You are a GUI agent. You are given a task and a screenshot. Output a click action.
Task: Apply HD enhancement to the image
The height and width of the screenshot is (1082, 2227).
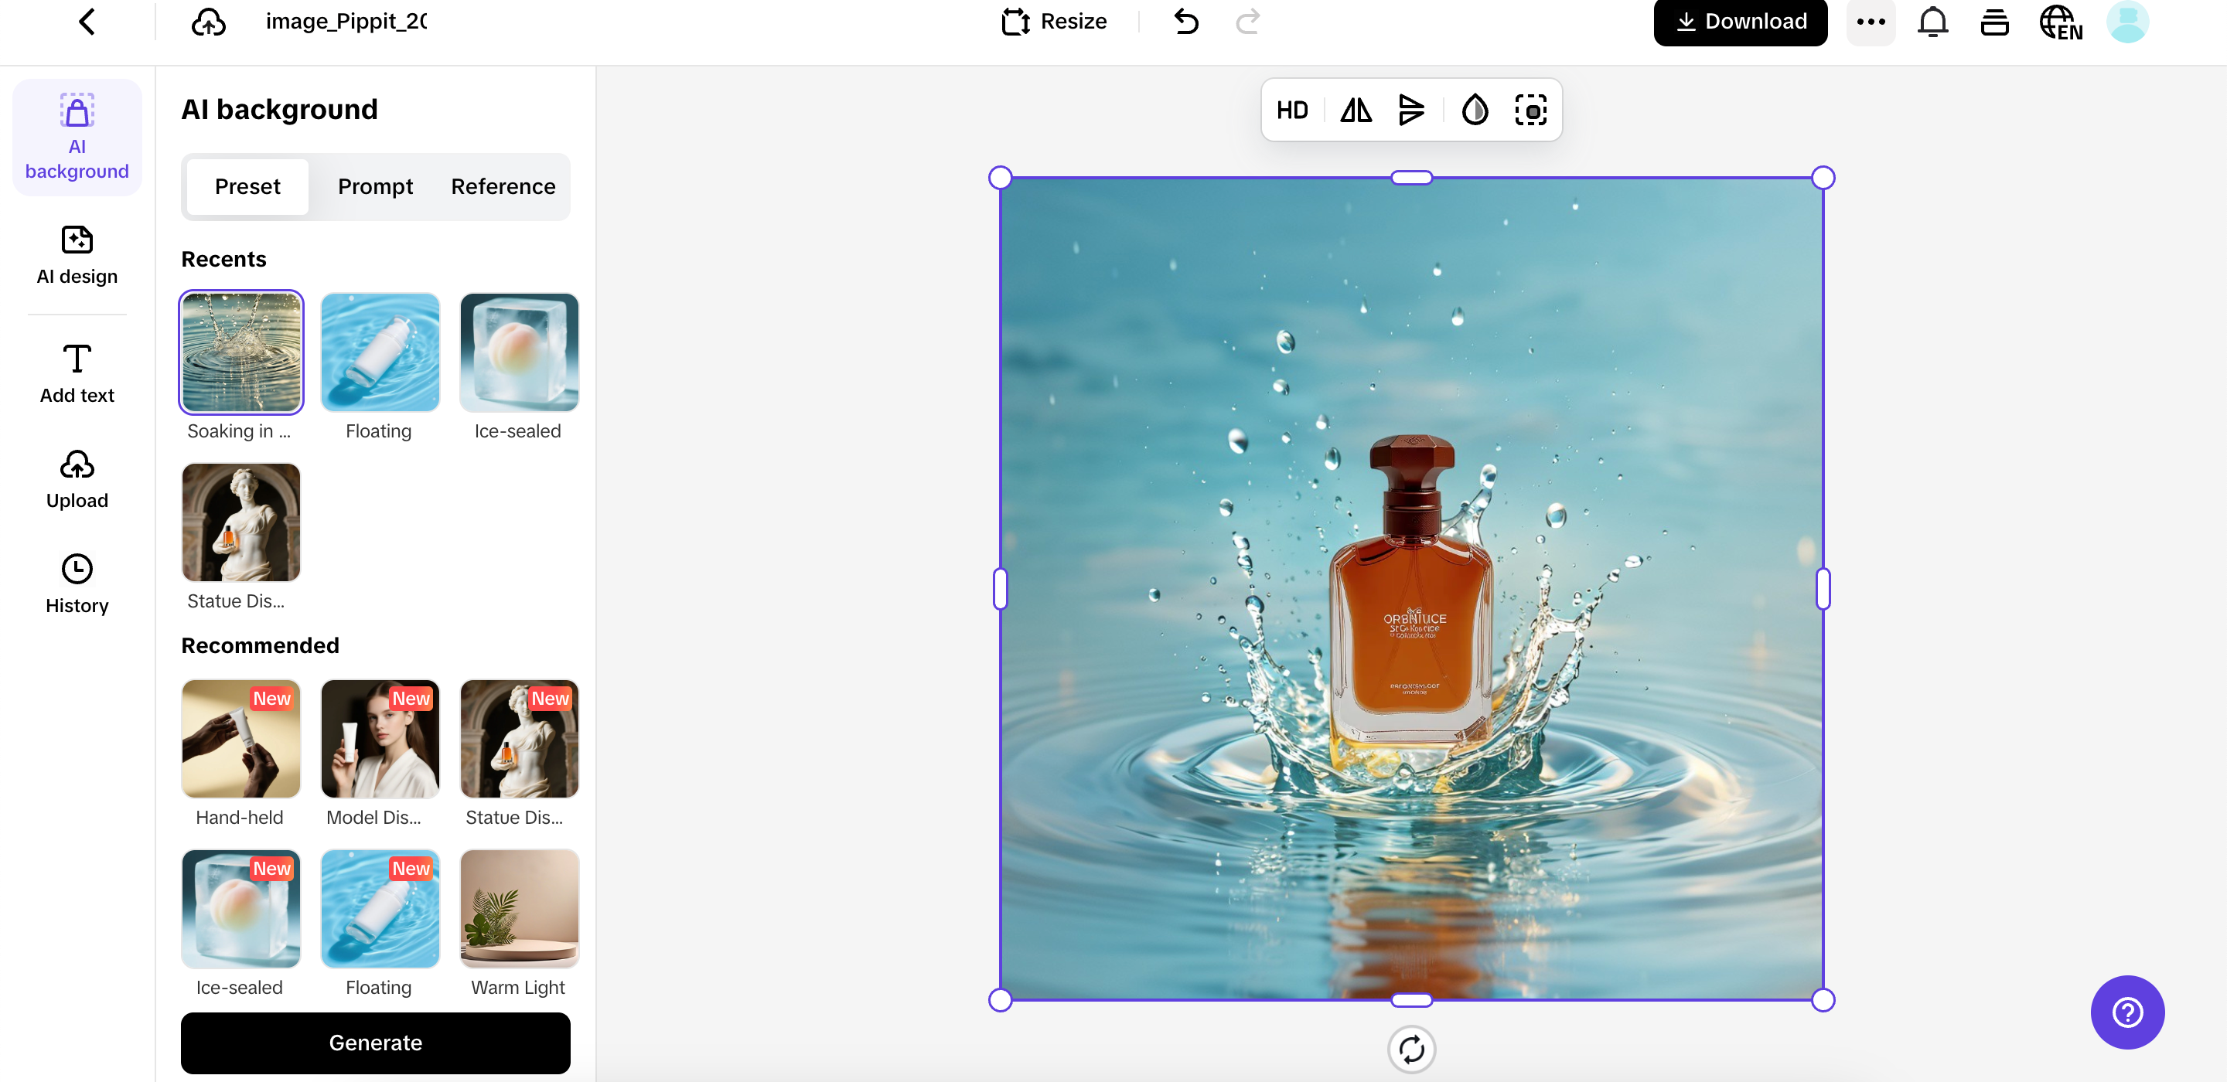(1291, 110)
